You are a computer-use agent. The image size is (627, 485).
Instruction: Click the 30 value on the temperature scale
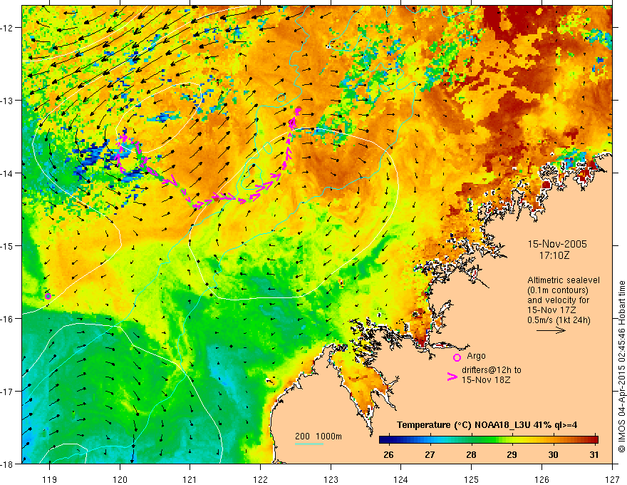pos(553,455)
